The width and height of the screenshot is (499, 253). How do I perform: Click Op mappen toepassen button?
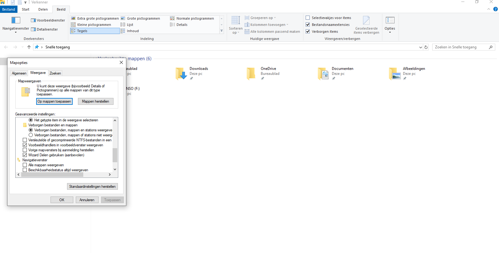click(54, 101)
